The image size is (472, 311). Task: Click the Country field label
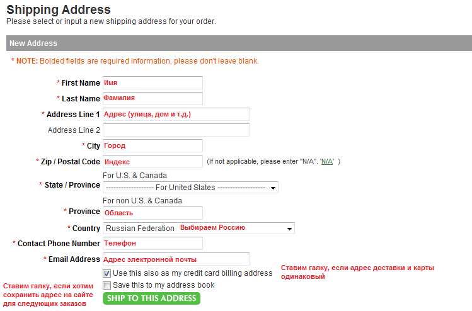pos(86,229)
